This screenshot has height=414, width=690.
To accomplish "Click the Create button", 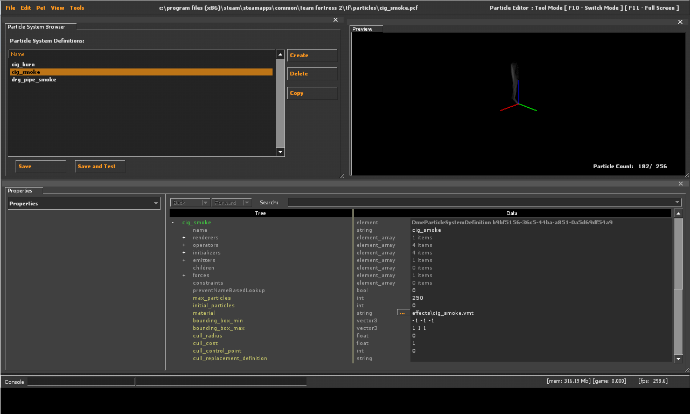I will [312, 56].
